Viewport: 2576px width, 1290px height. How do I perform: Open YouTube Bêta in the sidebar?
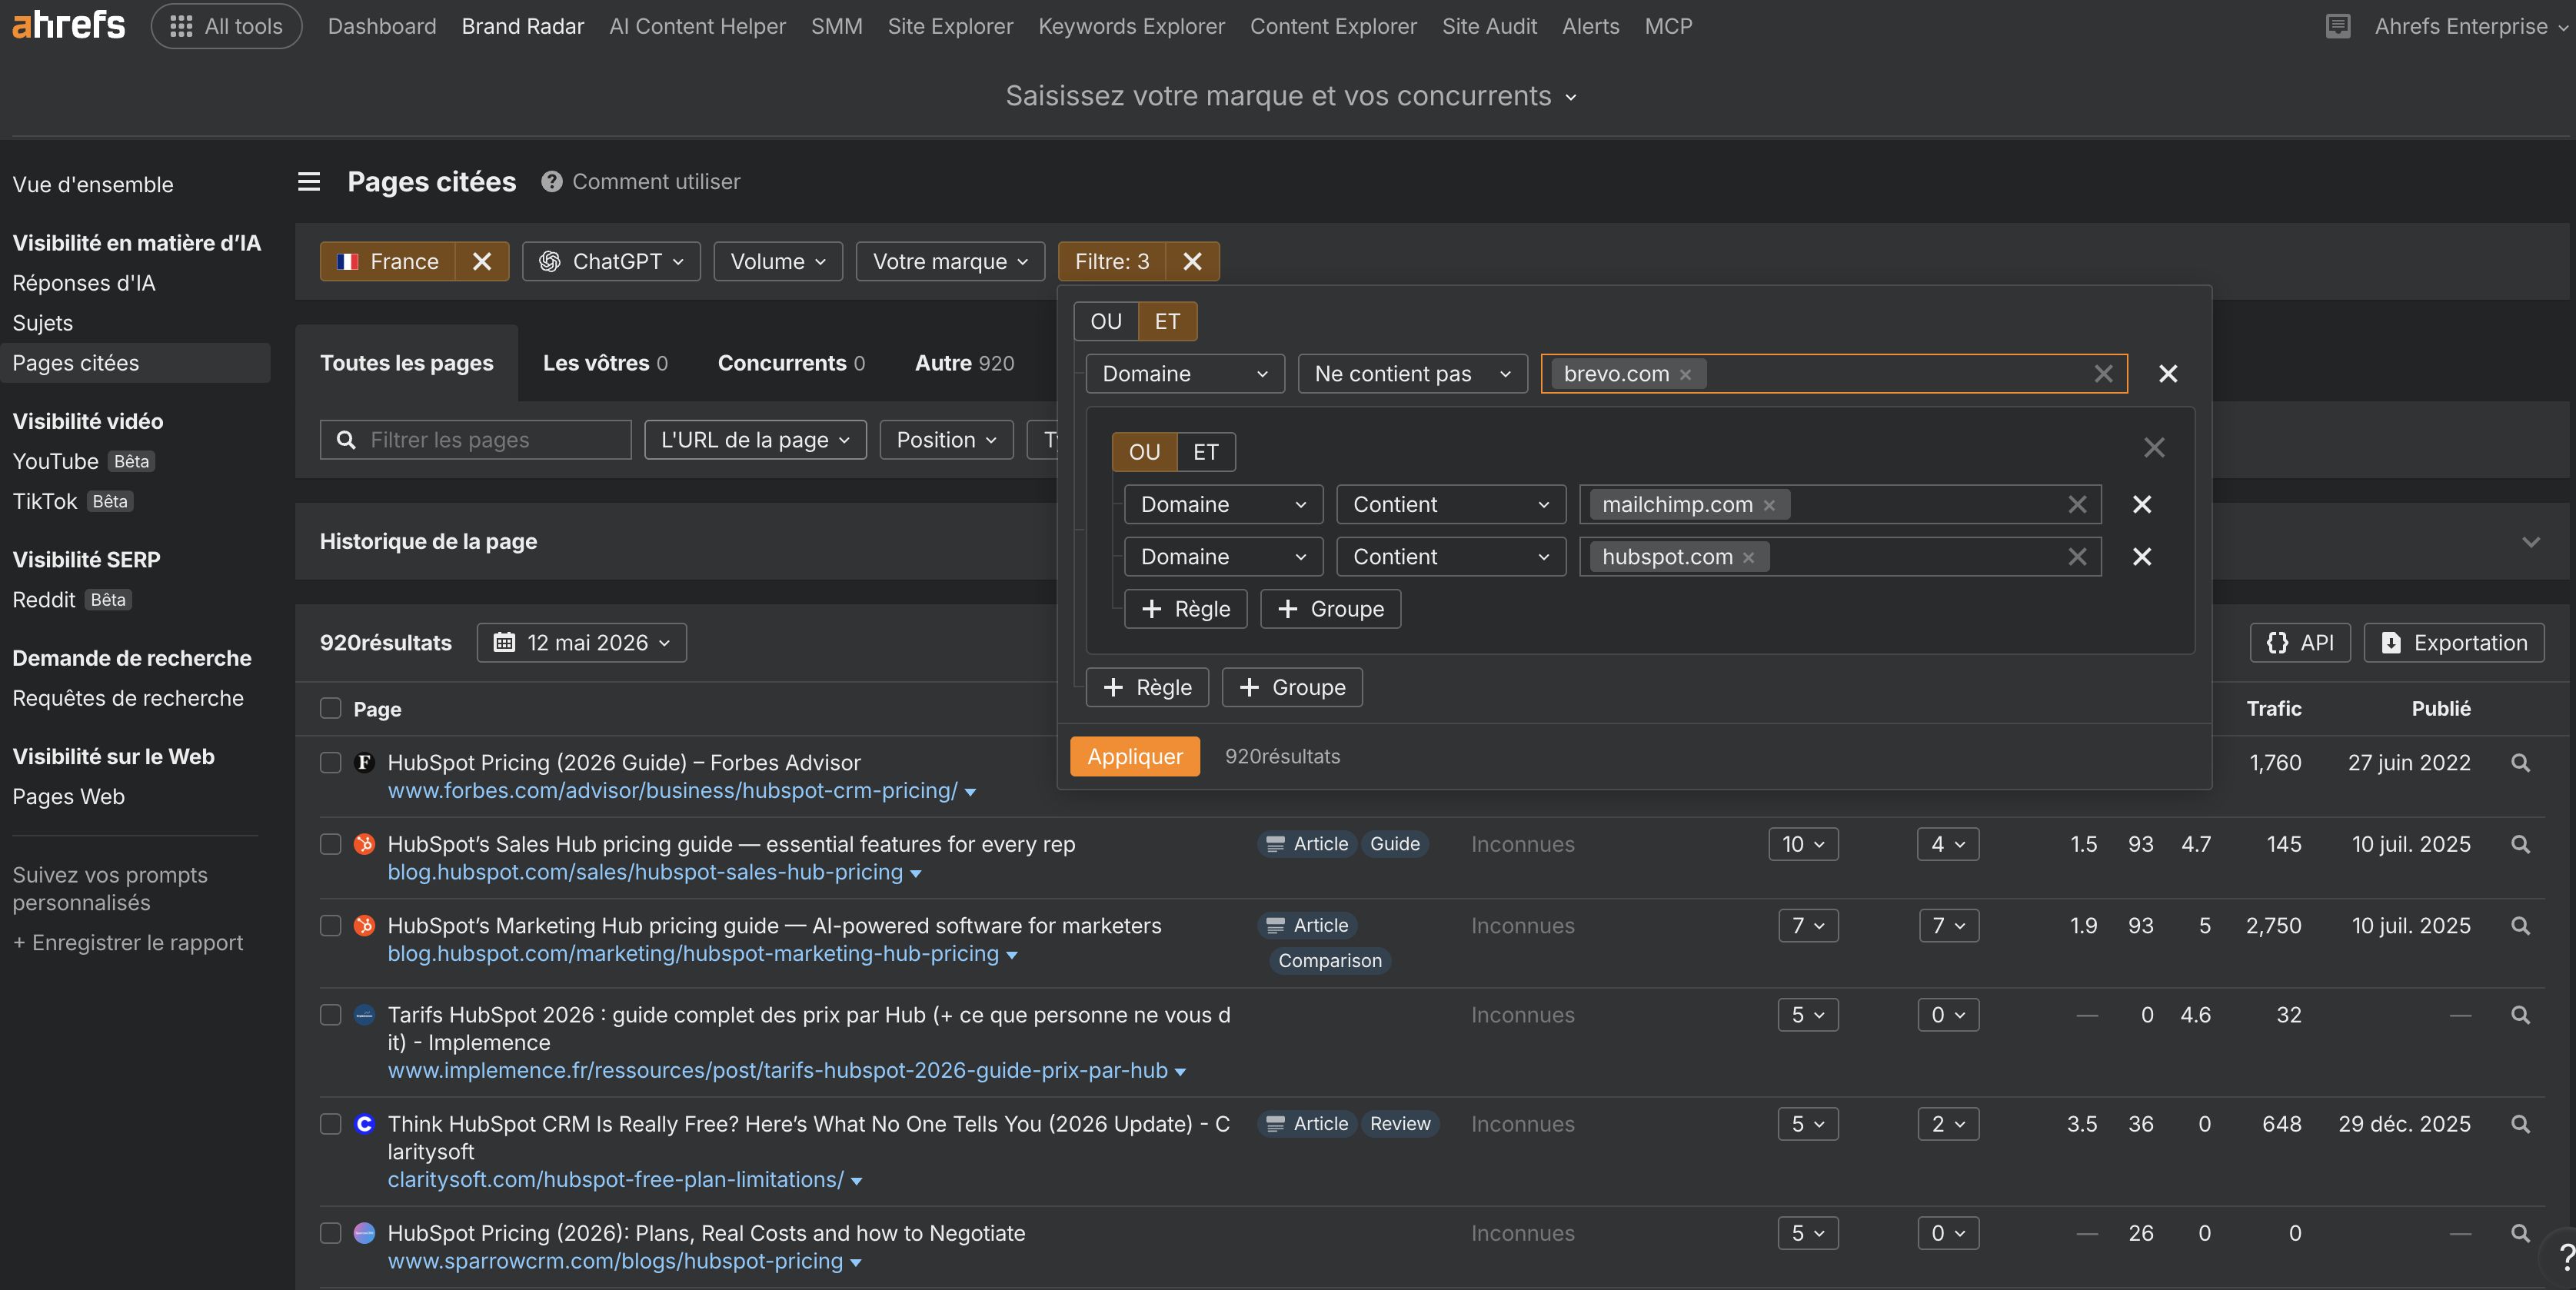pos(84,461)
